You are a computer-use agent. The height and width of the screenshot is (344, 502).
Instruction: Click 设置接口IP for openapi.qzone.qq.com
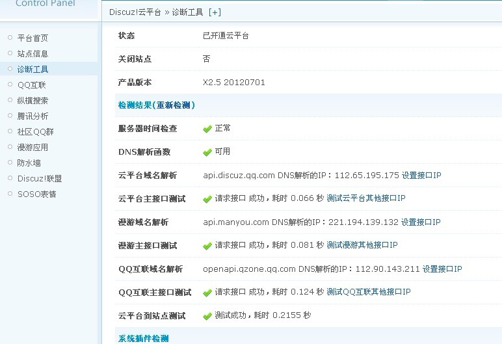click(442, 269)
